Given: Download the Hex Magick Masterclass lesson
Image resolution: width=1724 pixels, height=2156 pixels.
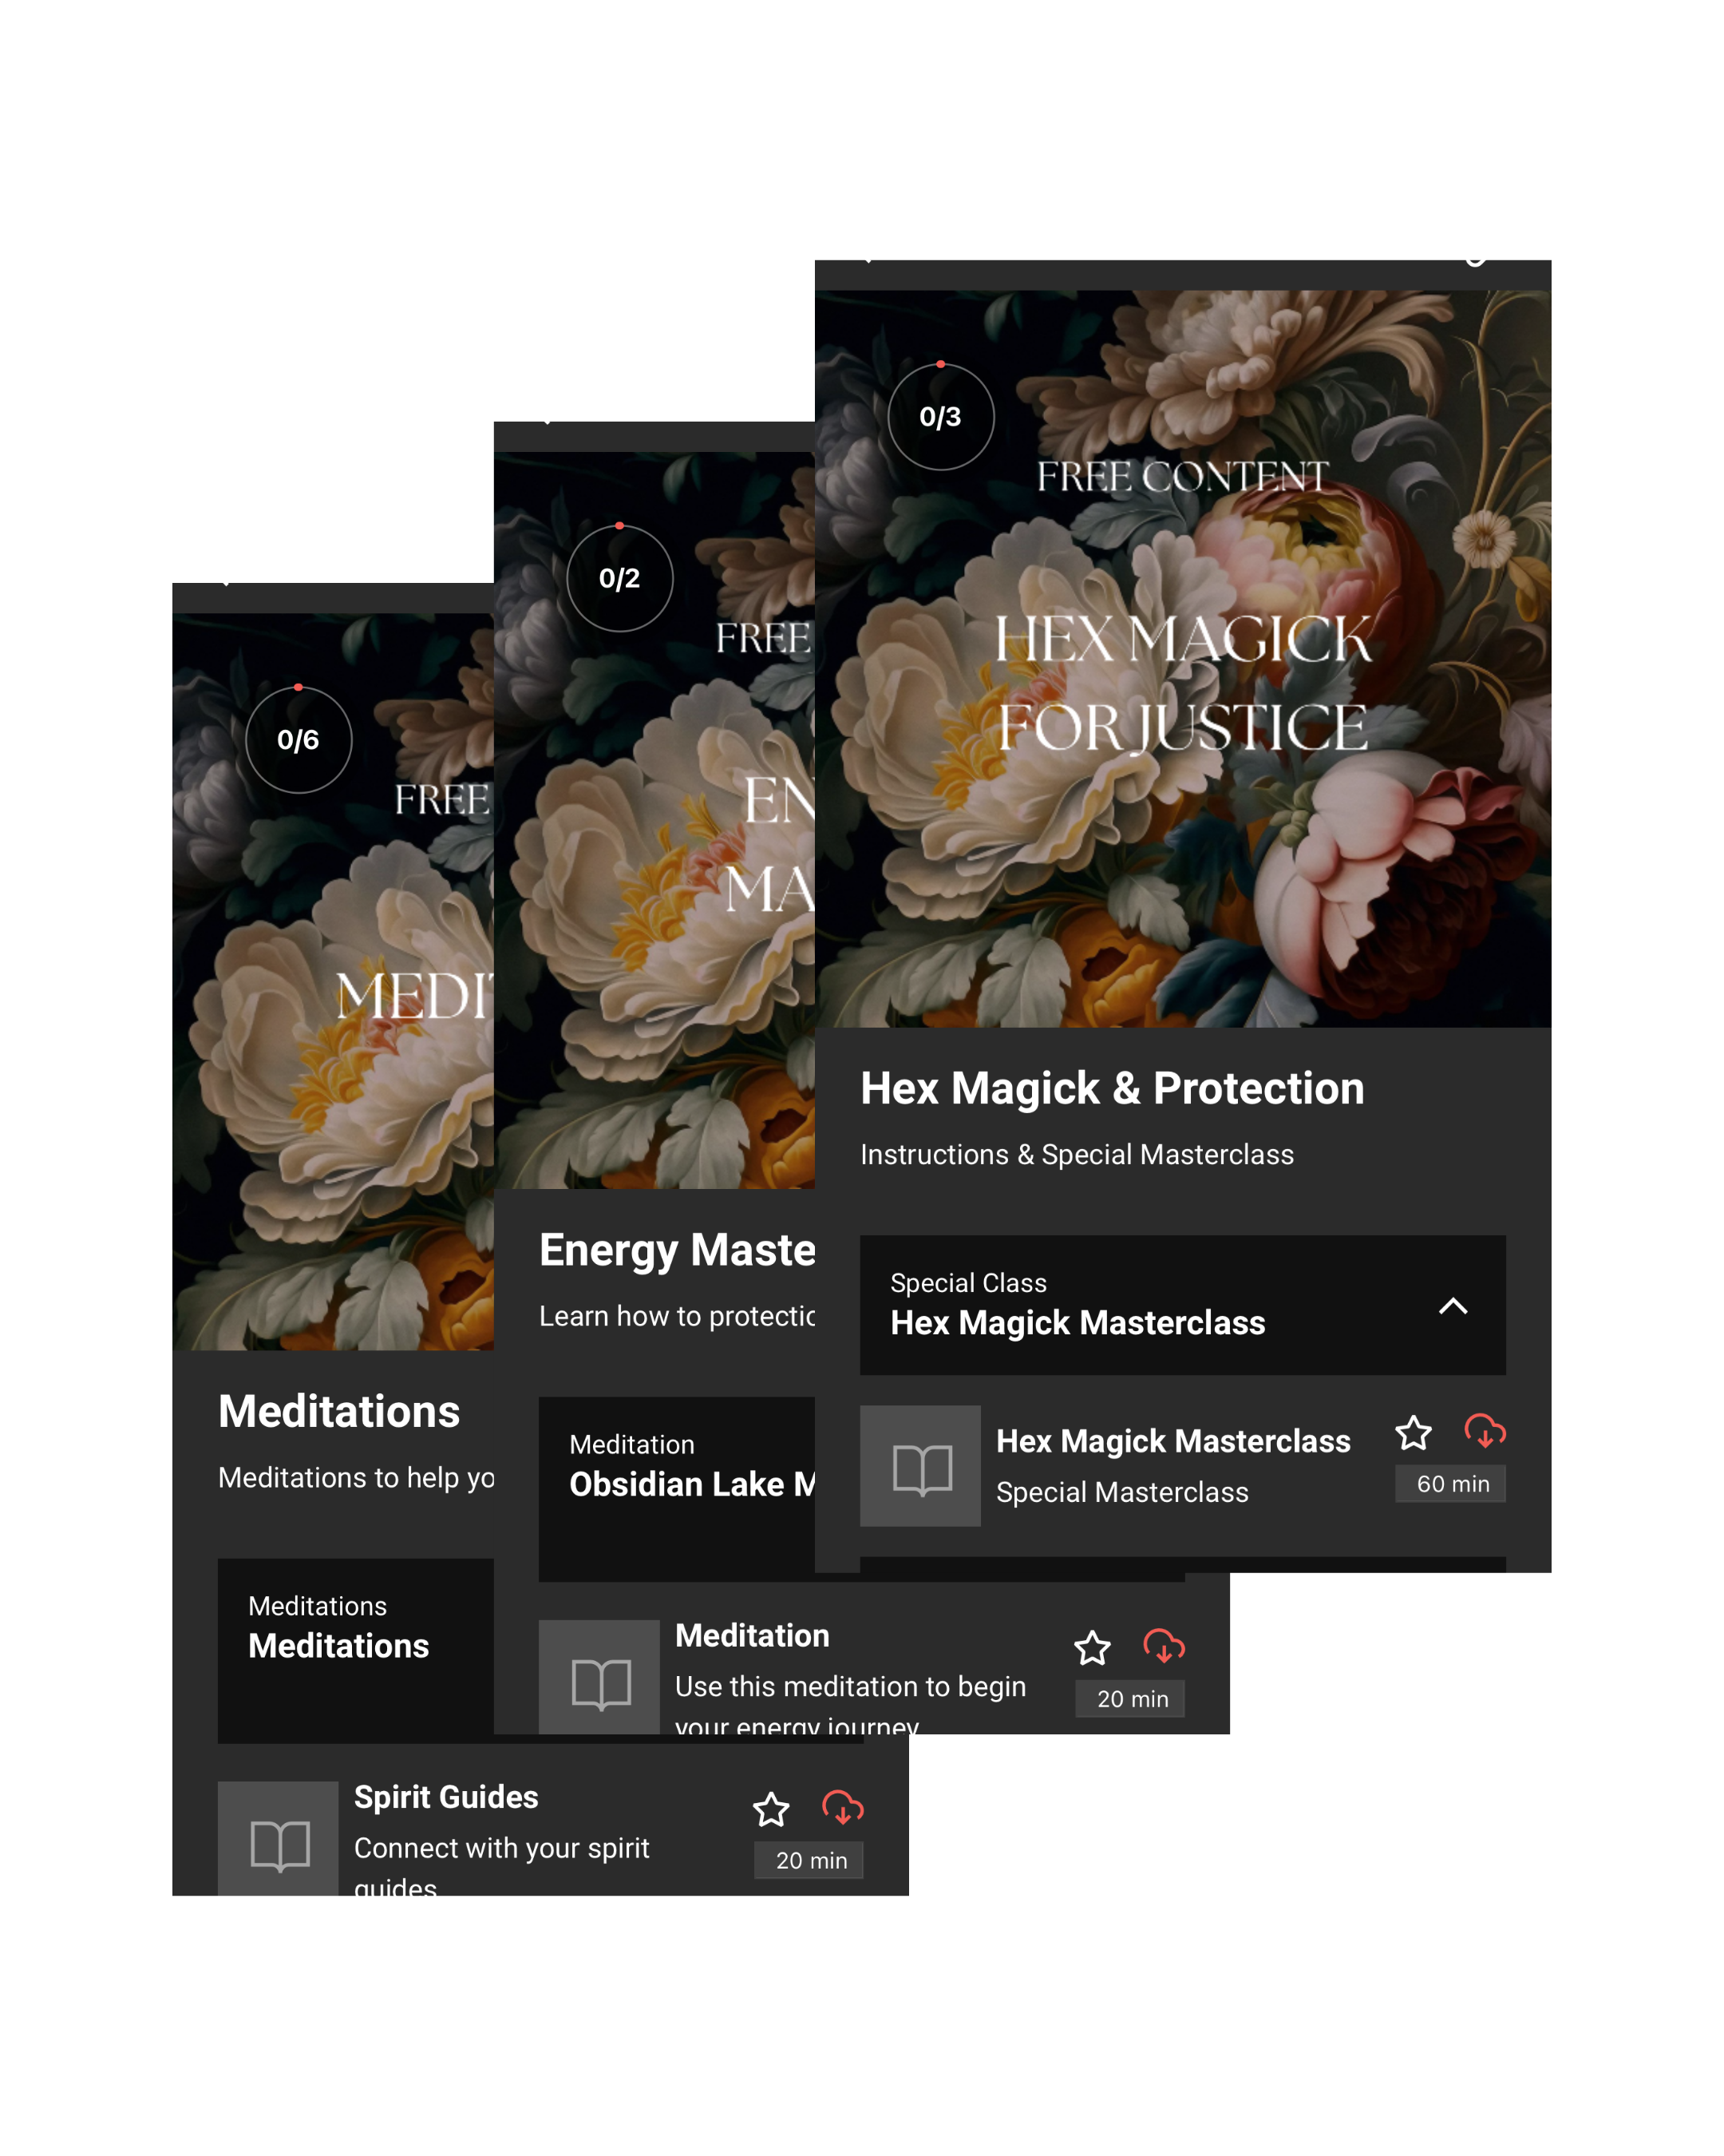Looking at the screenshot, I should point(1484,1431).
